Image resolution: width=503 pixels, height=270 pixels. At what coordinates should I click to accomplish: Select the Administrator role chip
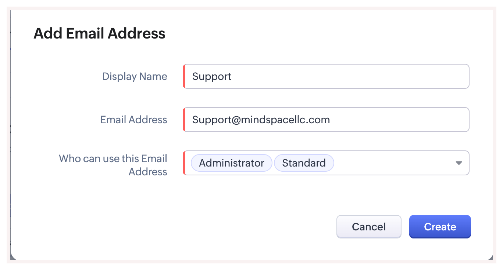[x=231, y=163]
